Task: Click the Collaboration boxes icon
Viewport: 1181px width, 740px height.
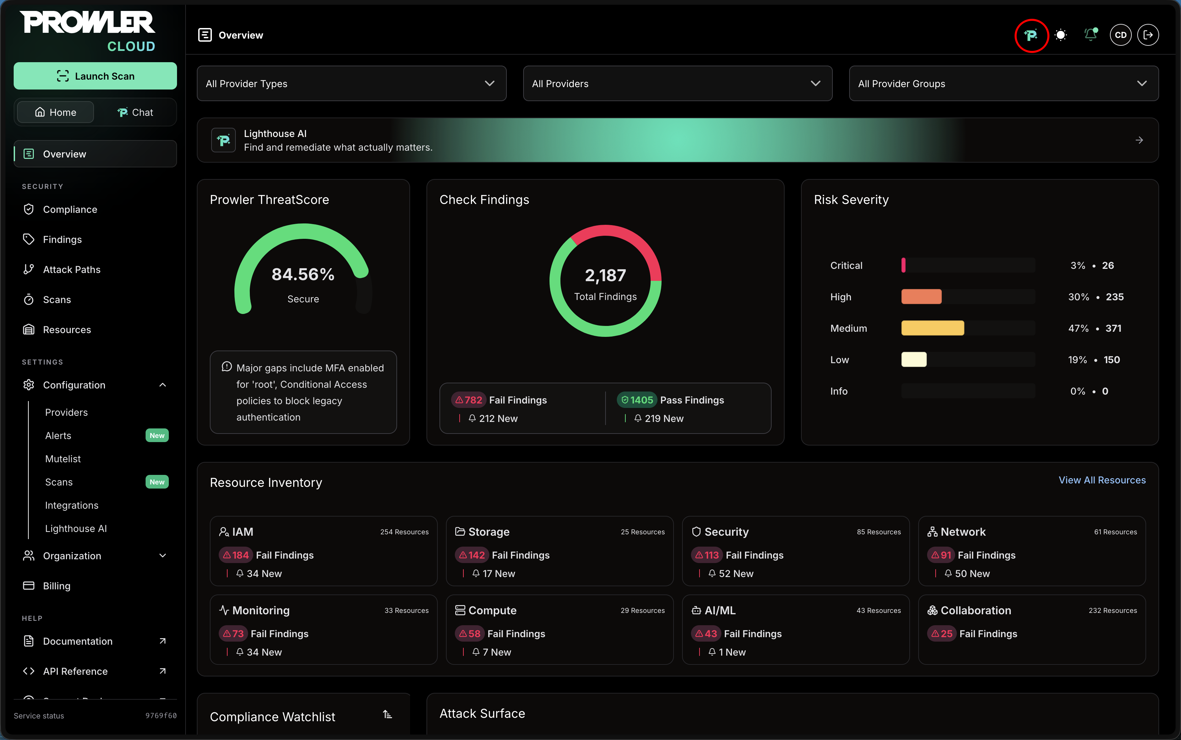Action: (932, 610)
